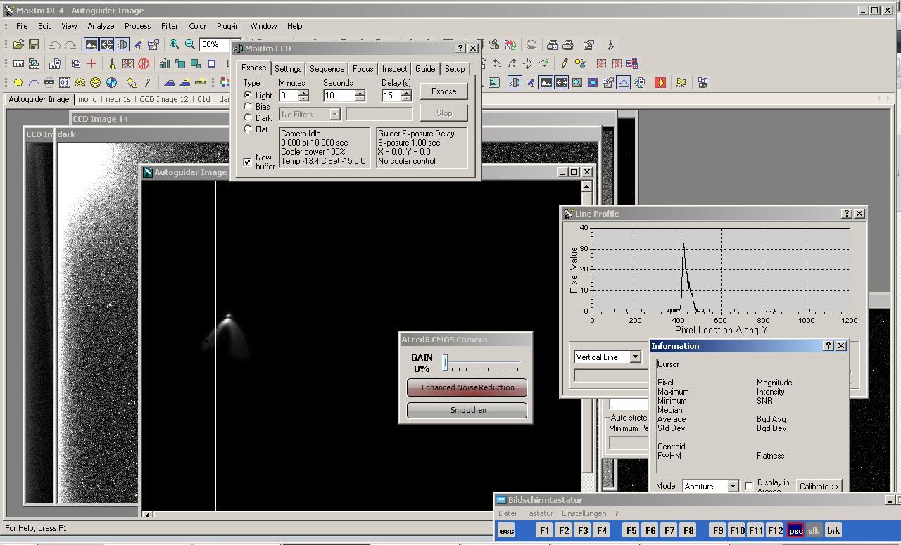Open the Vertical Line profile dropdown
Screen dimensions: 901x545
635,357
